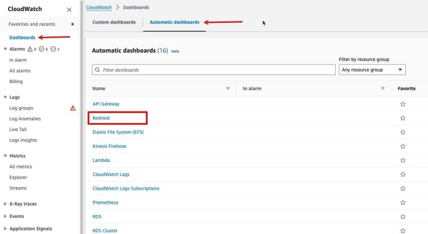Open the Prometheus dashboard
Screen dimensions: 428x234
click(x=105, y=203)
